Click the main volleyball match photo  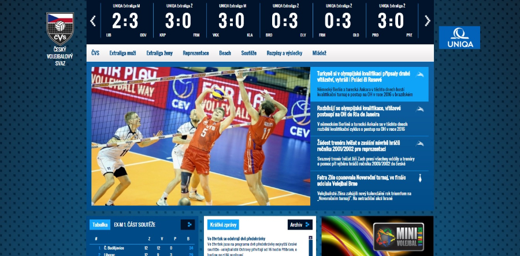[x=200, y=136]
